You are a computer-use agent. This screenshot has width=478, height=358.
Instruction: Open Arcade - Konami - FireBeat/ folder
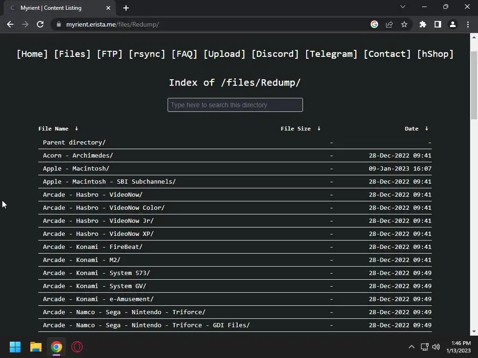93,247
